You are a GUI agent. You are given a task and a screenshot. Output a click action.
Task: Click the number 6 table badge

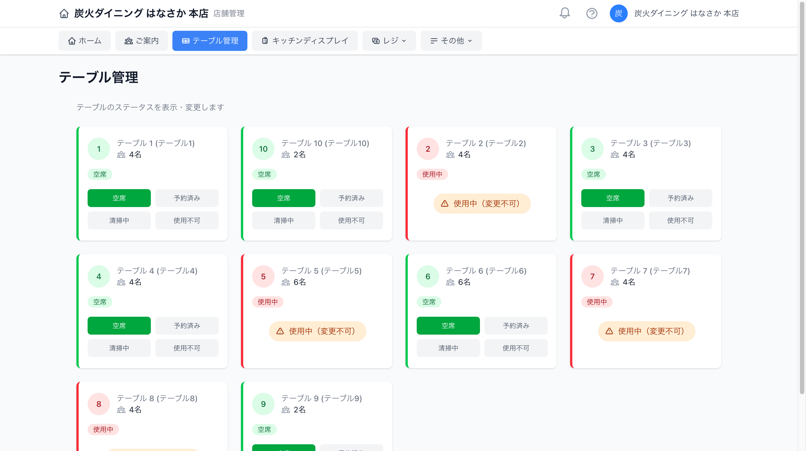tap(428, 276)
